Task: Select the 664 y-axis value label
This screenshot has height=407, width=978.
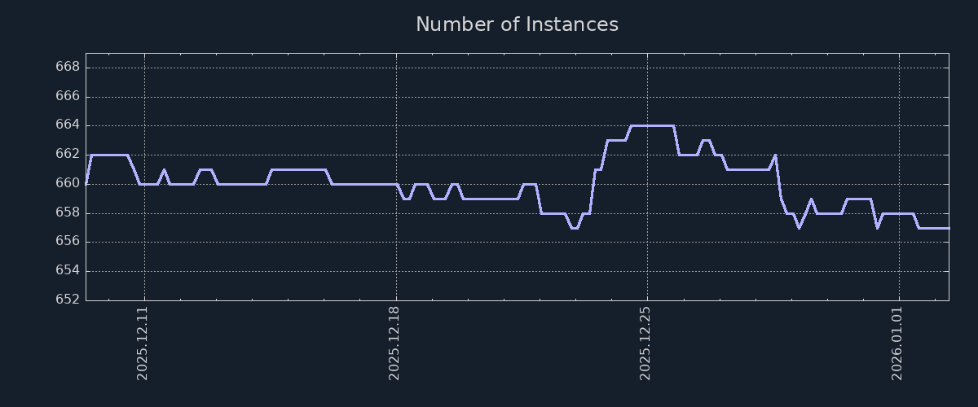Action: click(68, 125)
